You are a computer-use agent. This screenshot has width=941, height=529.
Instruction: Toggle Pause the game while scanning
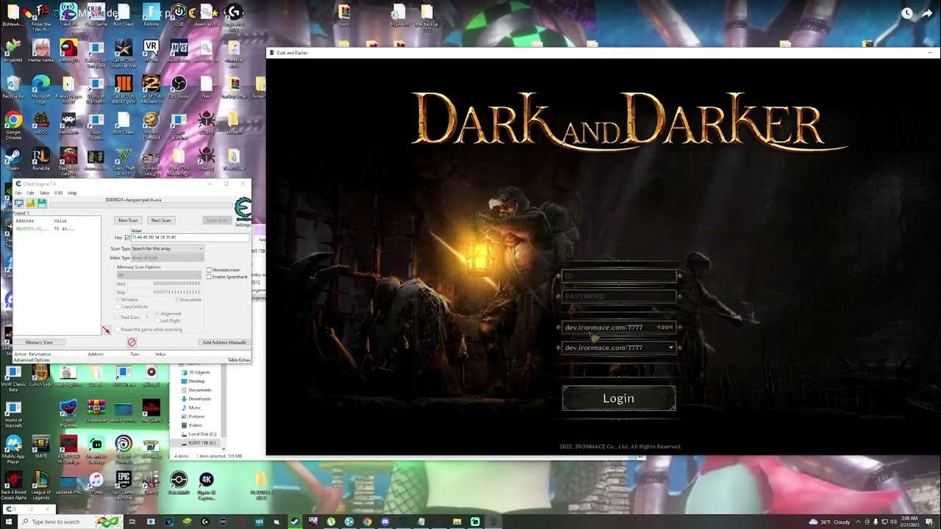click(x=118, y=329)
